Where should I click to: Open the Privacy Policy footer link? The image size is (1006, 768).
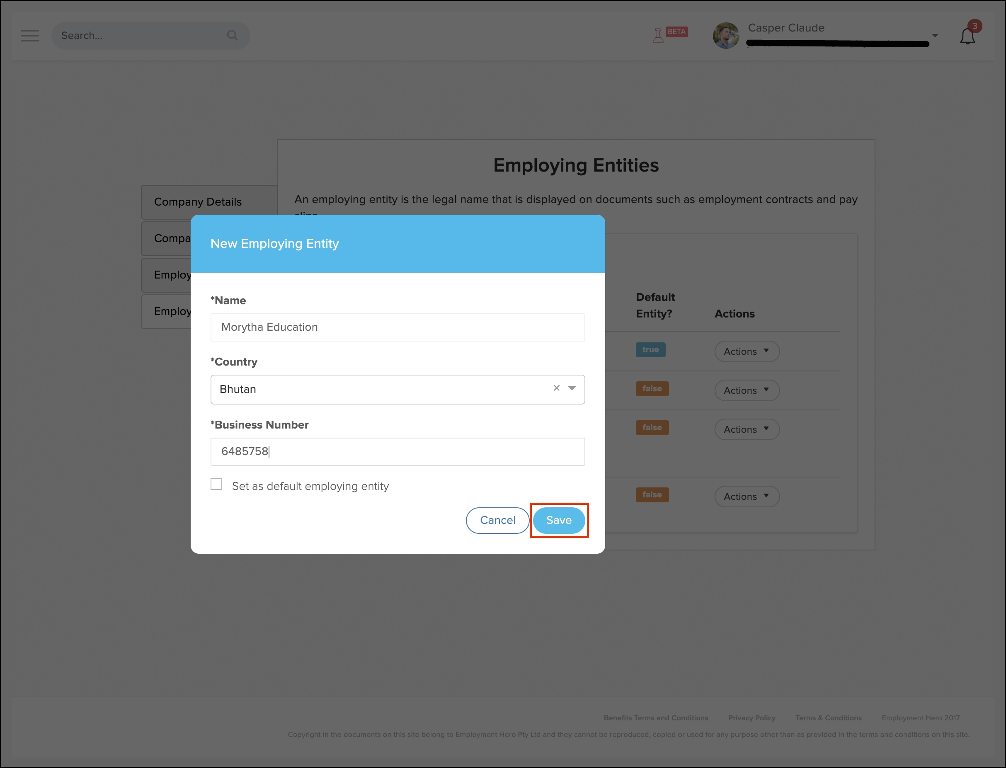point(751,718)
